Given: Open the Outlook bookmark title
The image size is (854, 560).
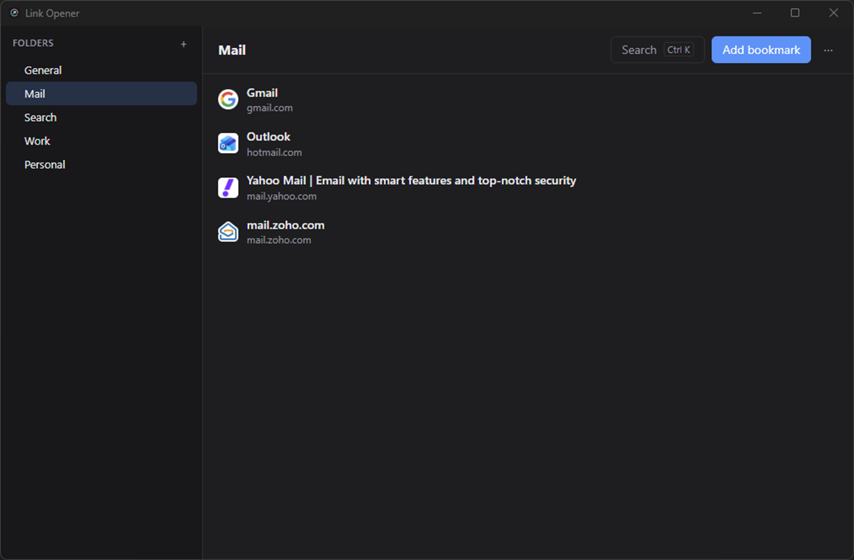Looking at the screenshot, I should [x=269, y=137].
